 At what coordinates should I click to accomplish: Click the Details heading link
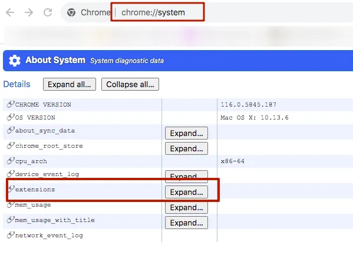click(17, 84)
